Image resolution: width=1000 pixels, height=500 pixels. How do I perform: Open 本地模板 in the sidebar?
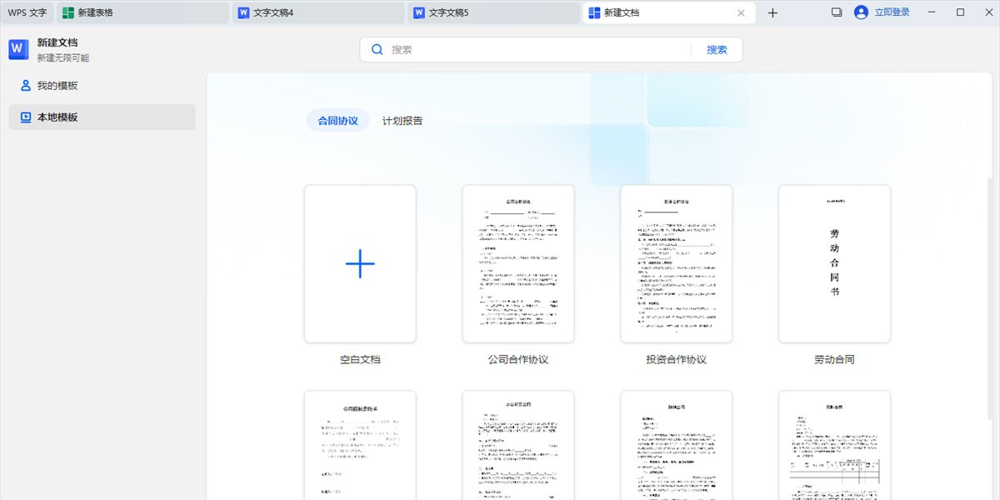(102, 117)
